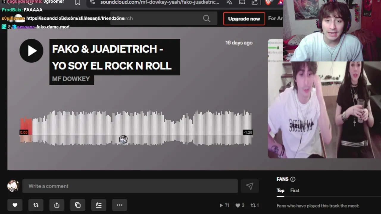Bookmark this page in the browser

click(78, 2)
